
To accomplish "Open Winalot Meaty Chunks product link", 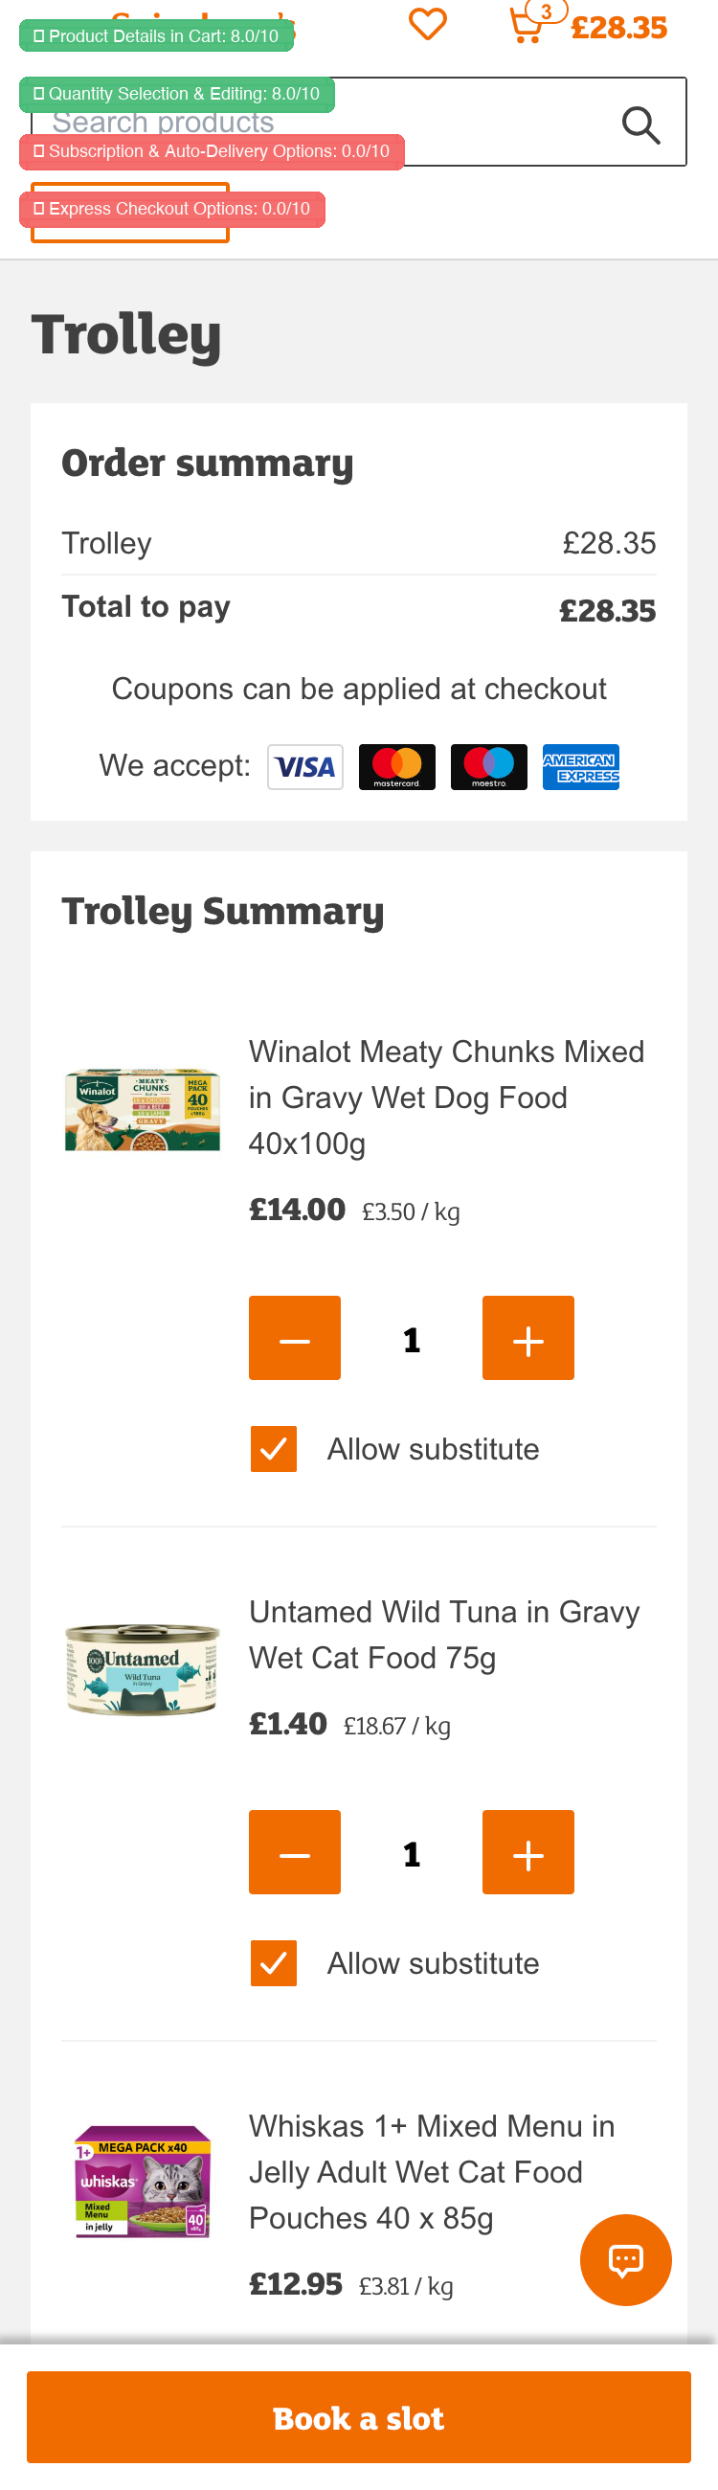I will (445, 1098).
